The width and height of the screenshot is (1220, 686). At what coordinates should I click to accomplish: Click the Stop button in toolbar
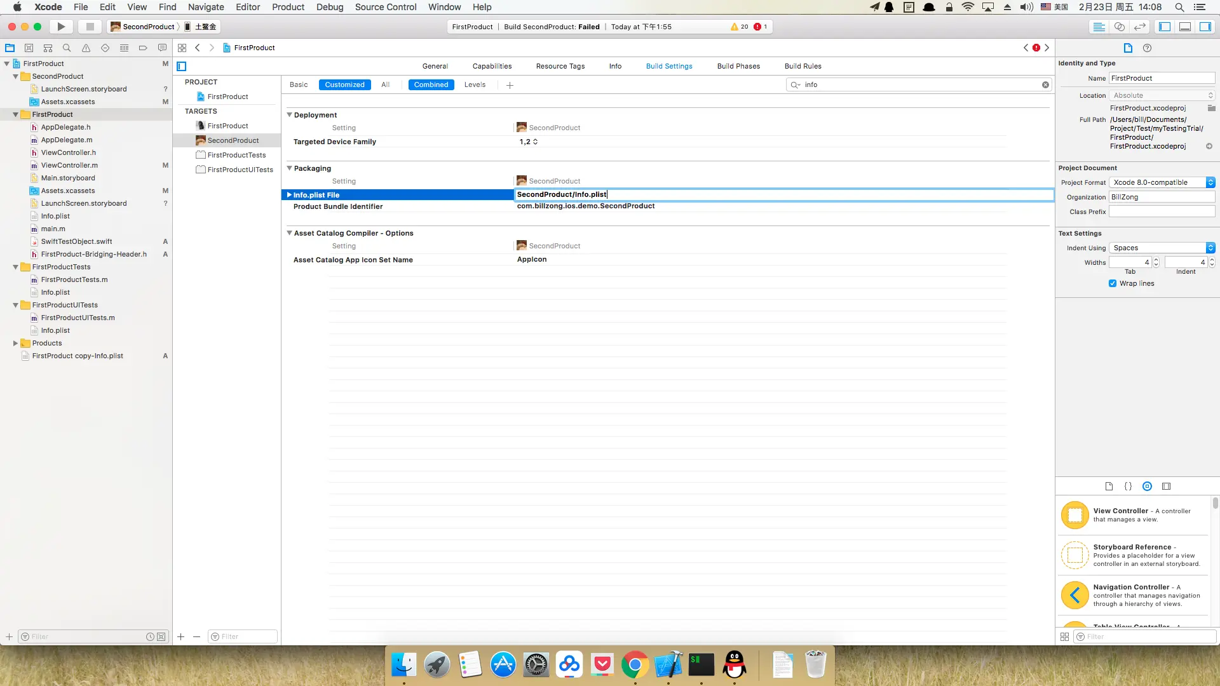90,27
